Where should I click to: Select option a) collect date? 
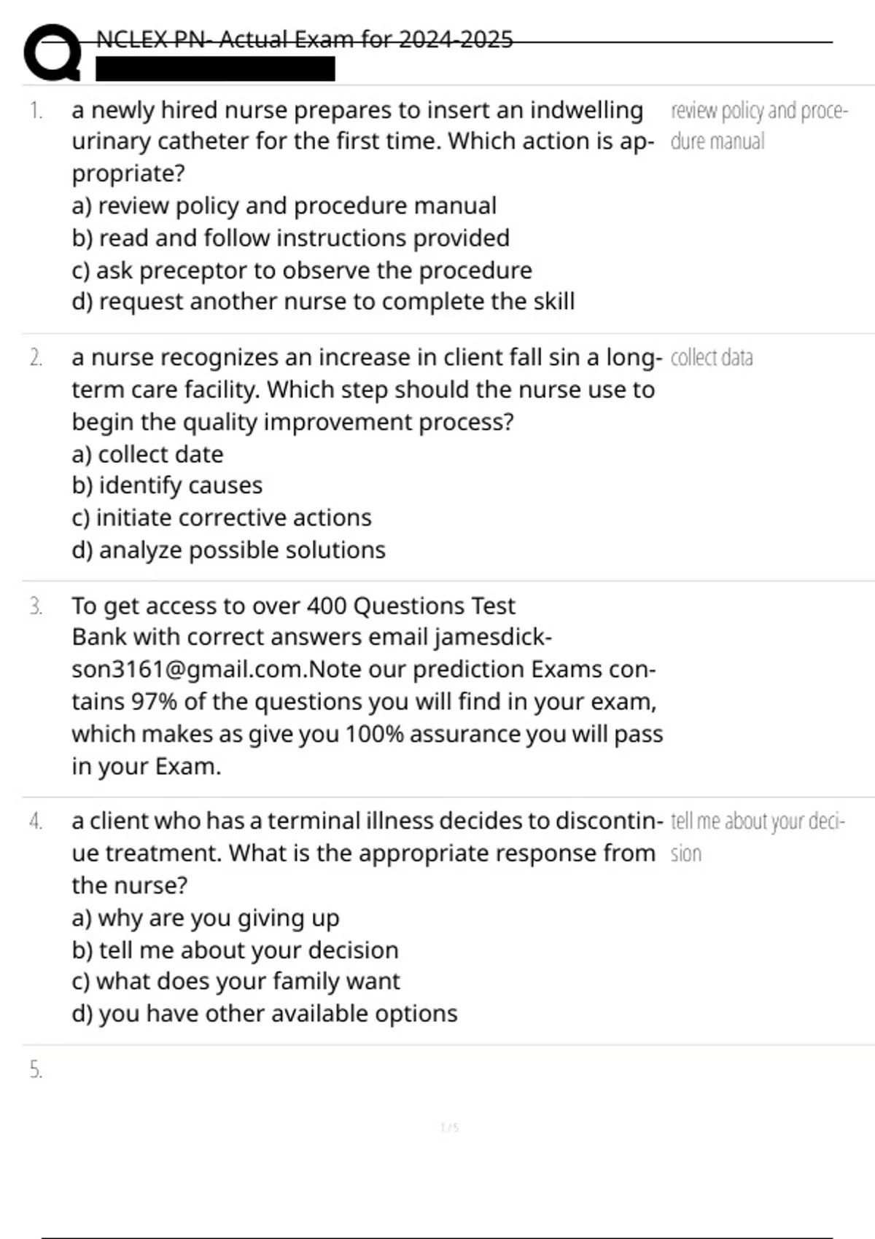tap(147, 454)
